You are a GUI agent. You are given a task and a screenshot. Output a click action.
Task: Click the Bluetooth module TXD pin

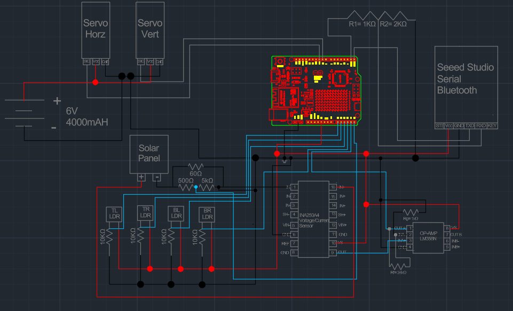tap(470, 126)
